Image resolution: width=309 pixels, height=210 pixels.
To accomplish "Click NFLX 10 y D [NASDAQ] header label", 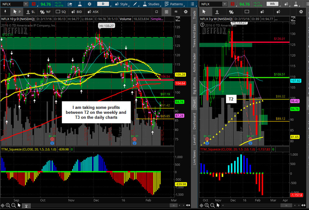I will point(18,19).
